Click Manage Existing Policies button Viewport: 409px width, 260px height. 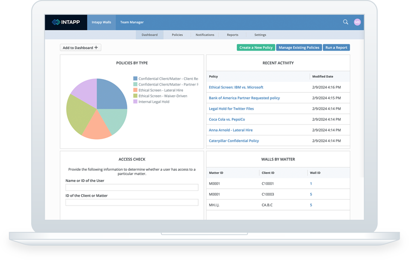299,47
